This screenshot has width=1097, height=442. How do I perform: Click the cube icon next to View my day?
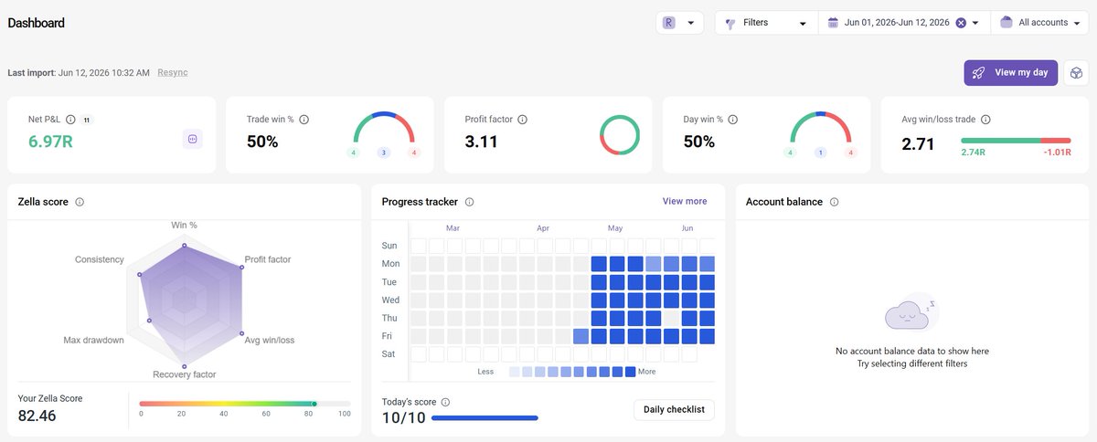[1076, 73]
